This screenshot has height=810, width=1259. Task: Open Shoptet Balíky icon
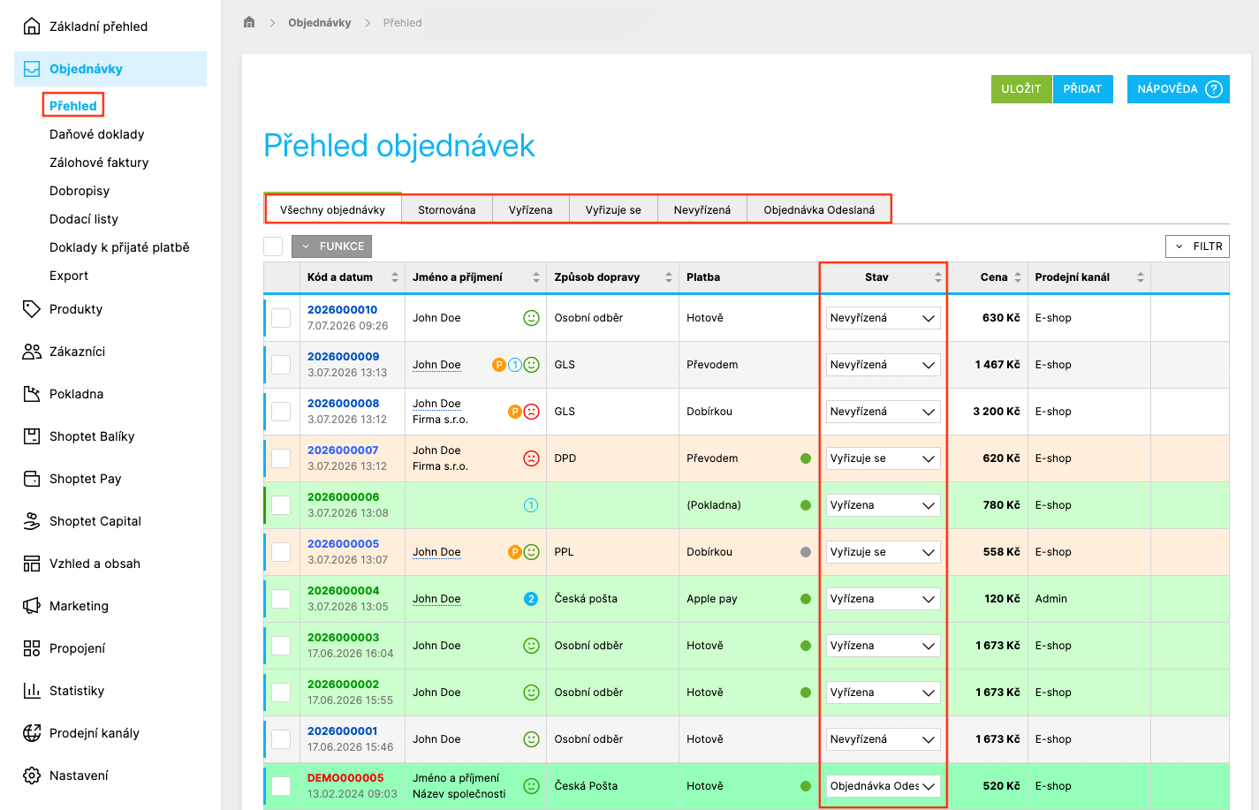click(x=32, y=436)
